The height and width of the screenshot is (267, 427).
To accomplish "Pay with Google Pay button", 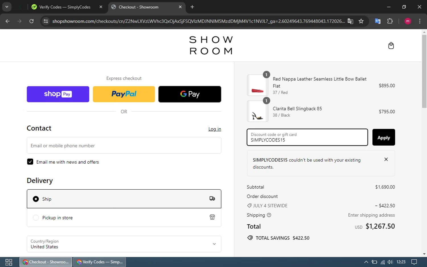I will (x=190, y=94).
